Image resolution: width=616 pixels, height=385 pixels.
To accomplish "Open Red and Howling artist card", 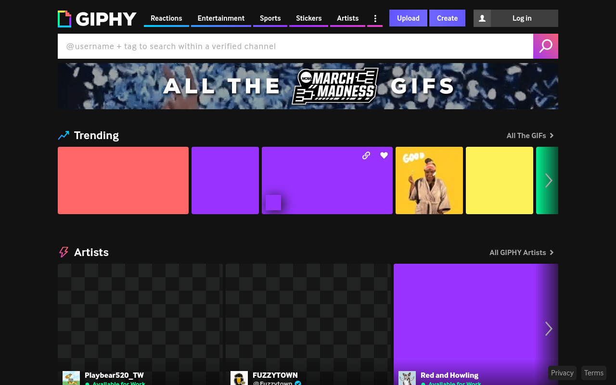I will 476,324.
